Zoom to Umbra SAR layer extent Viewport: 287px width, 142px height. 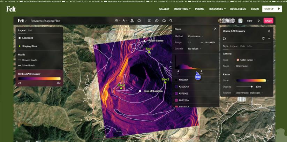225,38
